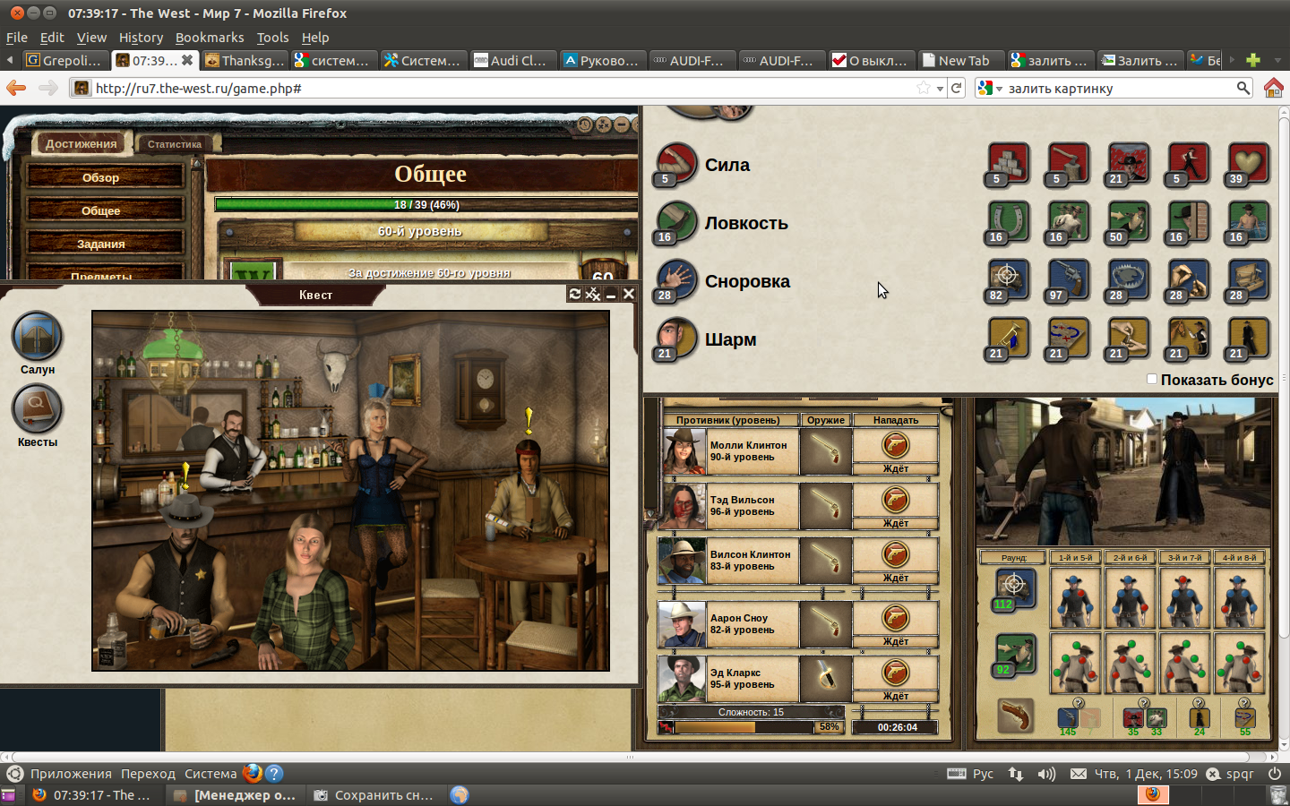Image resolution: width=1290 pixels, height=806 pixels.
Task: Click the revolver weapon icon in Молли Клинтон row
Action: (825, 451)
